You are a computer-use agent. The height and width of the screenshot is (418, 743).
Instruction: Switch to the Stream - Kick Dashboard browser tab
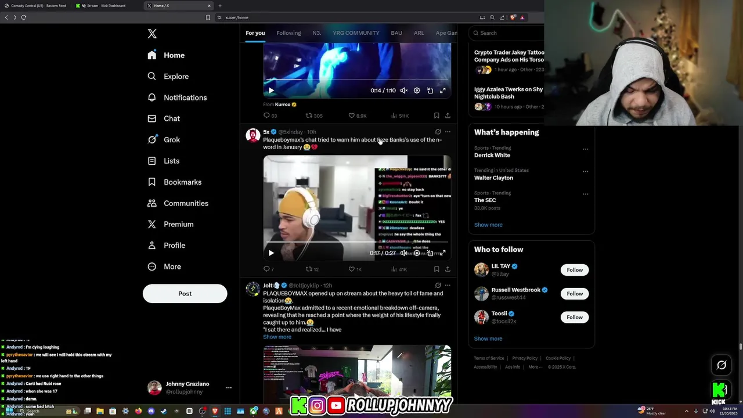(x=106, y=6)
